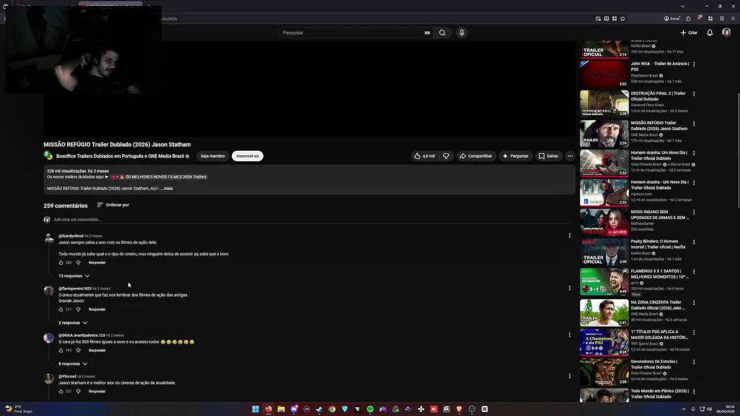Open File Explorer from the taskbar
This screenshot has width=740, height=416.
click(281, 409)
